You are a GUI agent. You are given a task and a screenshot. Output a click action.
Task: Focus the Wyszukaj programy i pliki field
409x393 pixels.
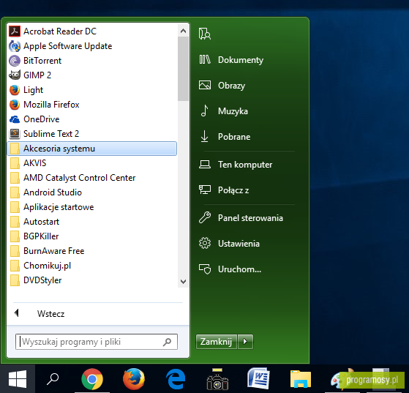pyautogui.click(x=97, y=342)
